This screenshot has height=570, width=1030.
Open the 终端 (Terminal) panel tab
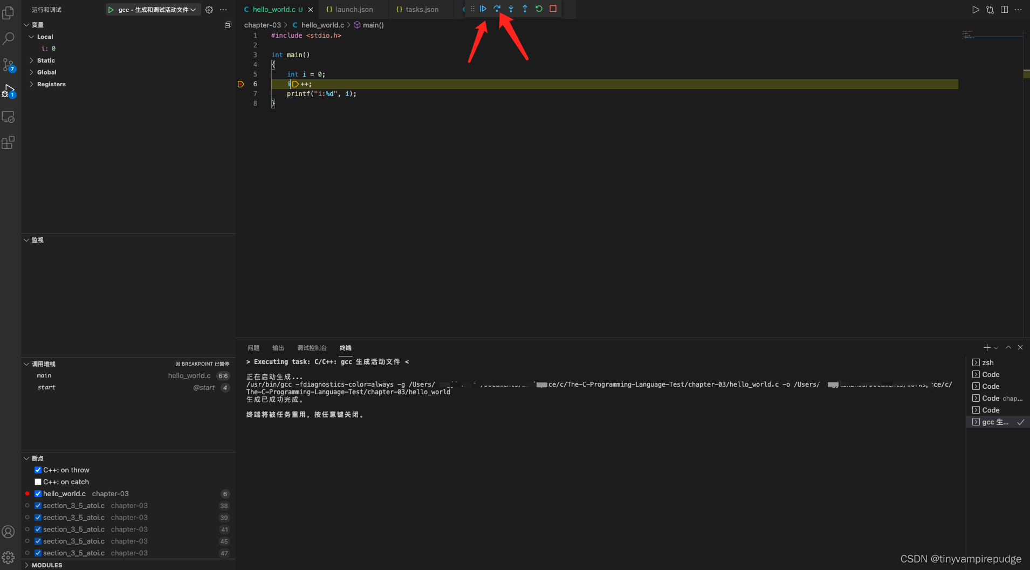click(346, 348)
